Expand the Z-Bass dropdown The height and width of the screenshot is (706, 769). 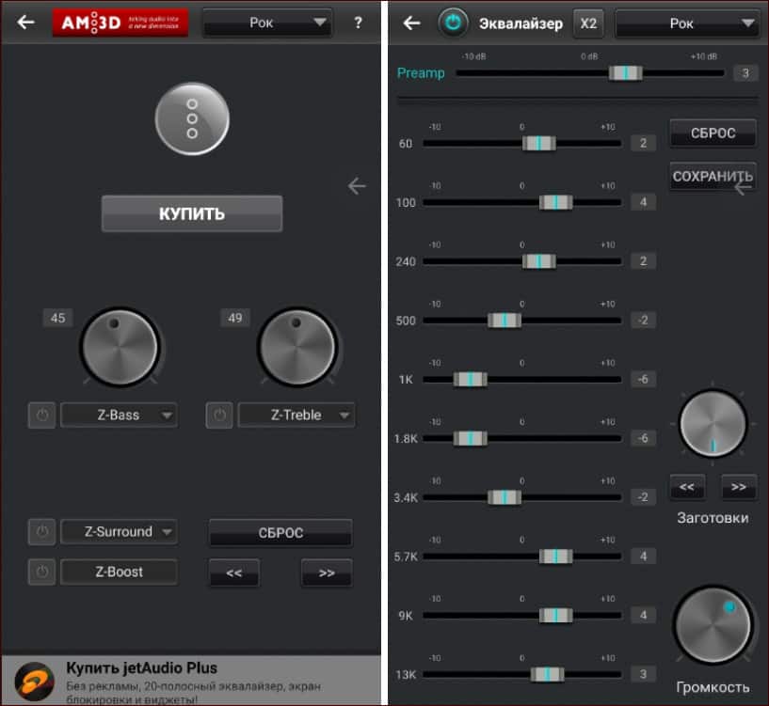point(119,415)
